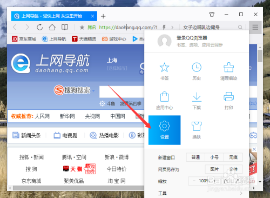Open the 中国网 link

[118, 116]
